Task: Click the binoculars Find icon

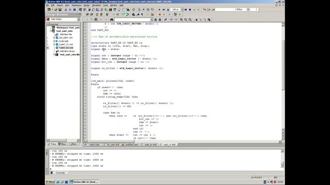Action: pos(111,20)
